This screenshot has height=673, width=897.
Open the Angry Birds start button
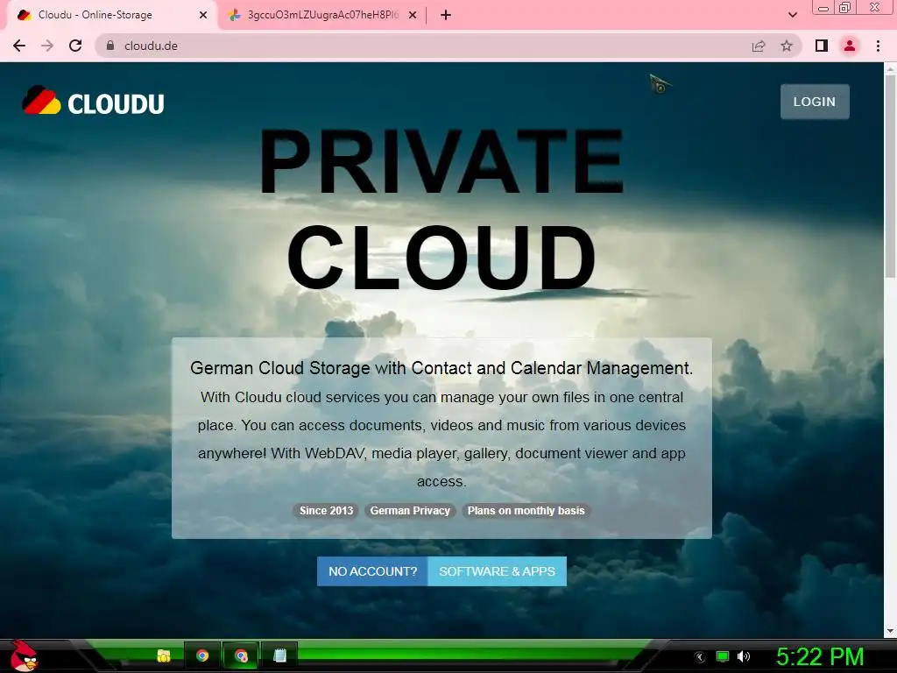[24, 655]
